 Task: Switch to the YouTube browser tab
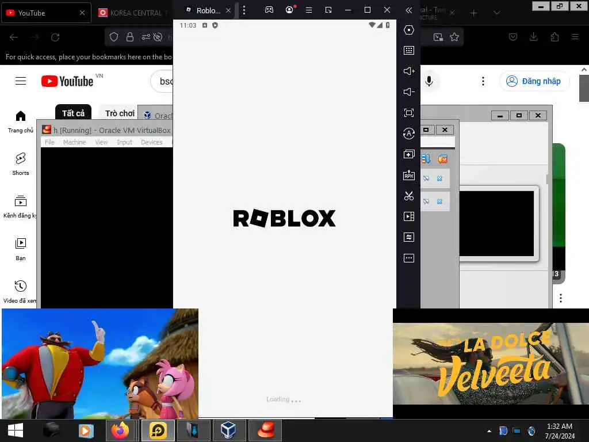[46, 13]
